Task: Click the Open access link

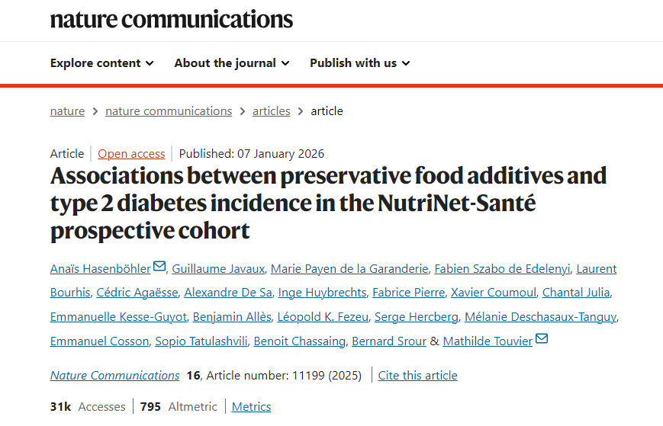Action: click(x=131, y=154)
